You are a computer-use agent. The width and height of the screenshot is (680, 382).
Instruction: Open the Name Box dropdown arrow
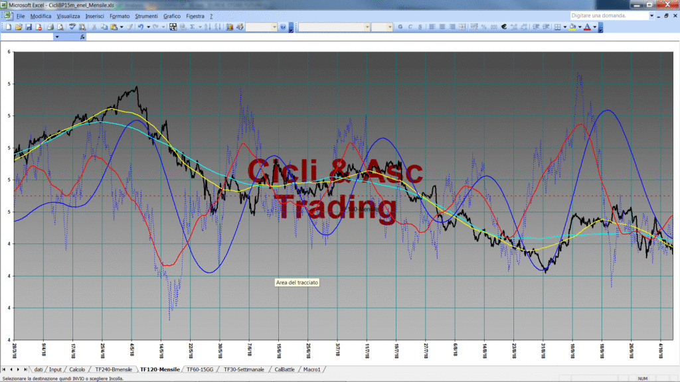(x=57, y=37)
